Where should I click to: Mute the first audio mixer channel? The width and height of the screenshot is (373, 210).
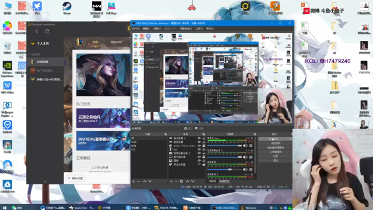tap(245, 145)
